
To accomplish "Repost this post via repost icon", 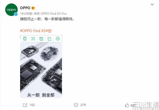I will [x=25, y=105].
